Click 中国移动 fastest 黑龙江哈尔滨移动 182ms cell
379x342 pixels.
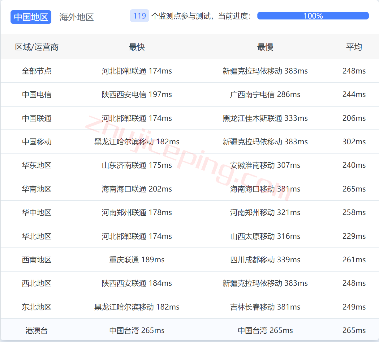coord(137,141)
